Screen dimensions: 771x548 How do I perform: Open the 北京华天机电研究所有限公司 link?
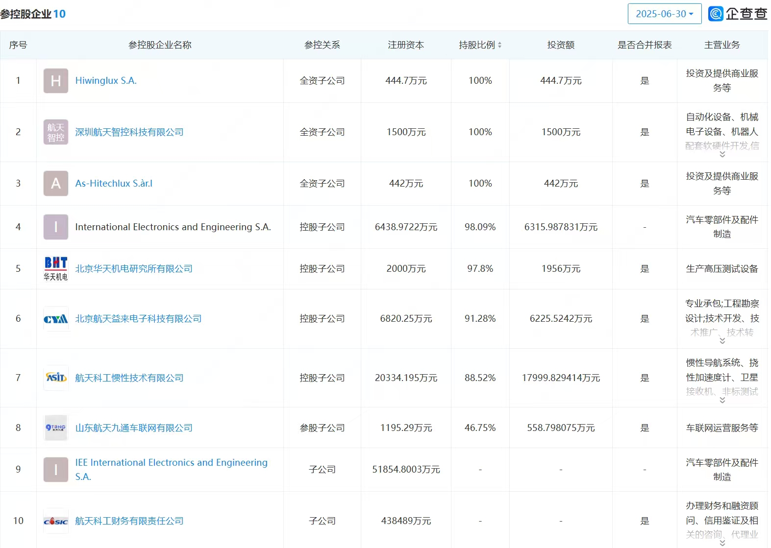(134, 269)
